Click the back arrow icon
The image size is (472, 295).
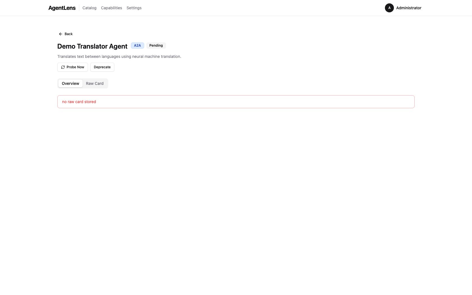pos(60,34)
